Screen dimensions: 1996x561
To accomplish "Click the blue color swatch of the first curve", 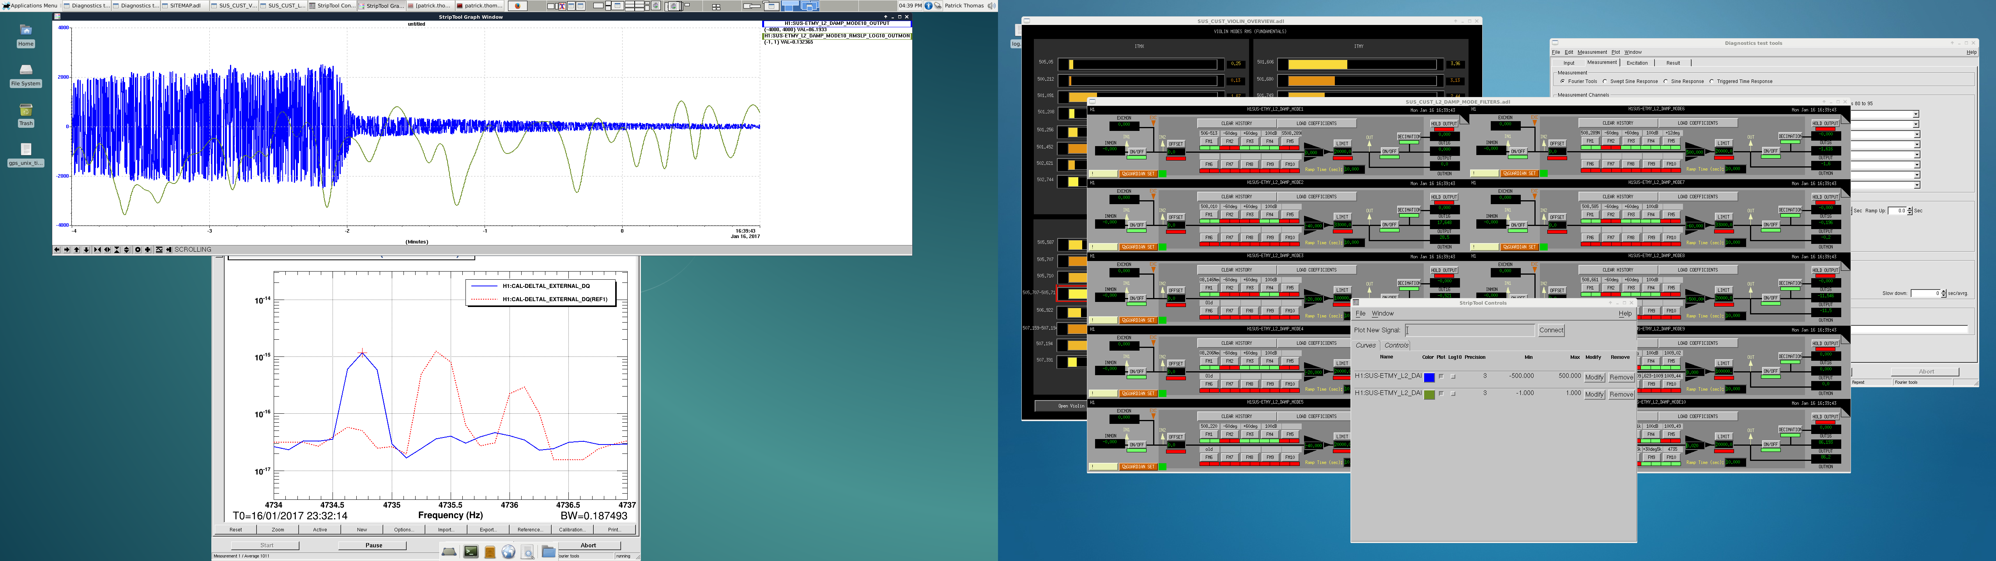I will click(x=1429, y=378).
